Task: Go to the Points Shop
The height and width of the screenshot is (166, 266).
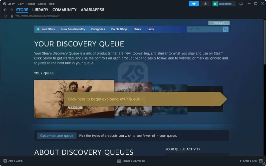Action: point(119,29)
